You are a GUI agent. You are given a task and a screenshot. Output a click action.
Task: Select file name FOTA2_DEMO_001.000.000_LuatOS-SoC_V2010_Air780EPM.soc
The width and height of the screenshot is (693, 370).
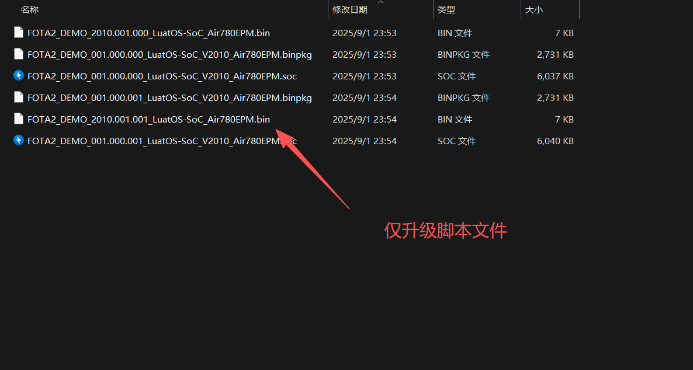tap(162, 76)
